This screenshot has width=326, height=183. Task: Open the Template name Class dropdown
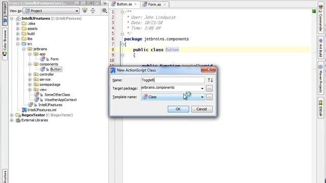173,97
